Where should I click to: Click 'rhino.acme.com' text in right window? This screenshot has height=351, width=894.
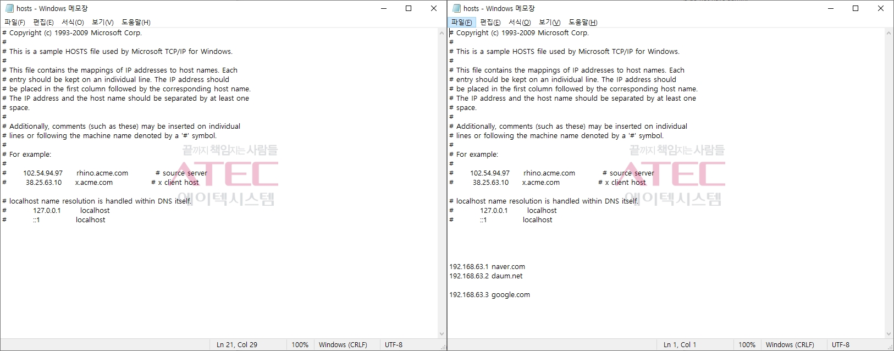click(549, 173)
